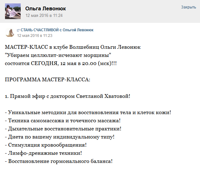This screenshot has height=172, width=200.
Task: Click the repost arrow icon before group name
Action: pyautogui.click(x=18, y=30)
